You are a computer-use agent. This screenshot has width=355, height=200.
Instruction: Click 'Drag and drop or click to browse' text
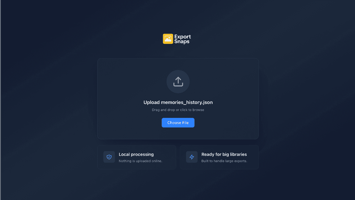pyautogui.click(x=178, y=110)
